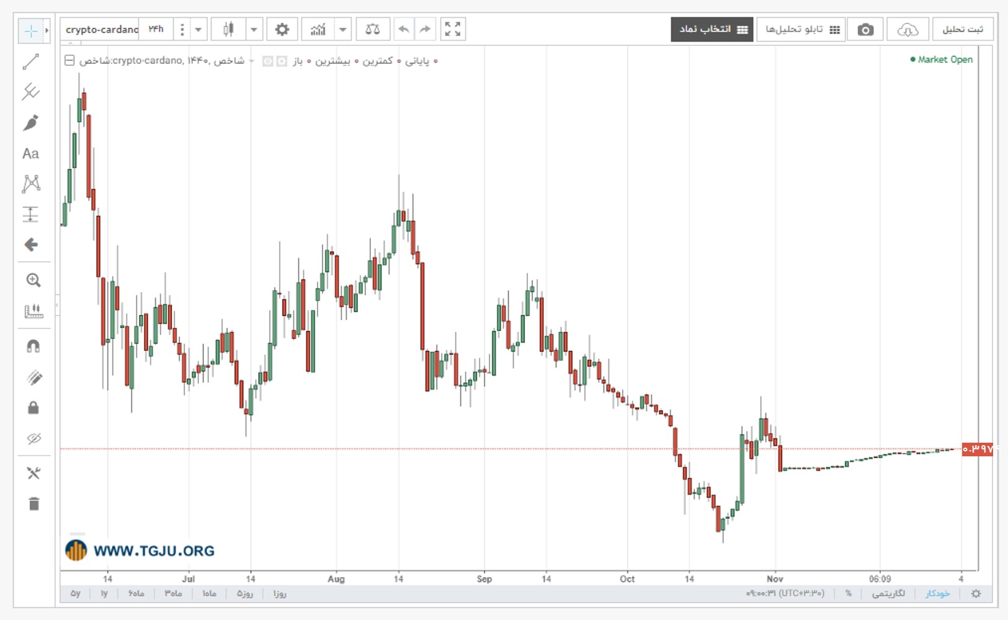Viewport: 1008px width, 620px height.
Task: Click the left back arrow tool
Action: (x=30, y=244)
